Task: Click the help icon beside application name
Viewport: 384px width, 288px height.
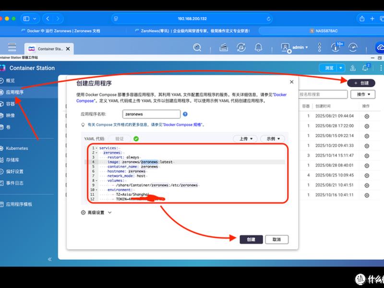Action: coord(185,114)
